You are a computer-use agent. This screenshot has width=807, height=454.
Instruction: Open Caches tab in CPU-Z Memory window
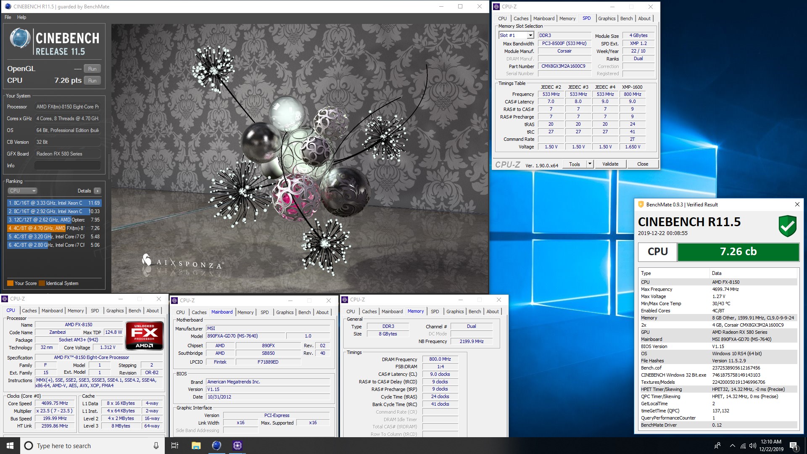pos(369,311)
